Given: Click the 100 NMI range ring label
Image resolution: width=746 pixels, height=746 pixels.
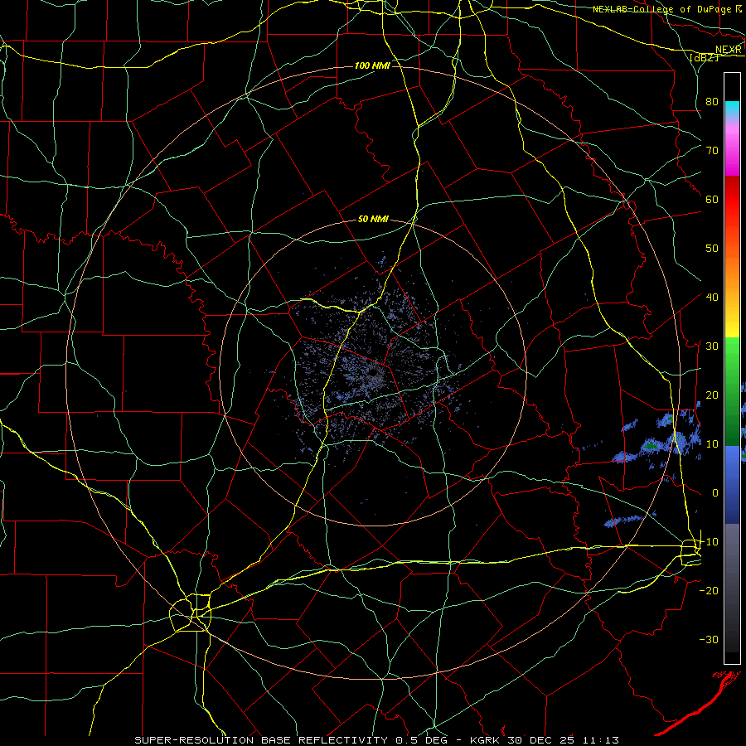Looking at the screenshot, I should click(372, 65).
